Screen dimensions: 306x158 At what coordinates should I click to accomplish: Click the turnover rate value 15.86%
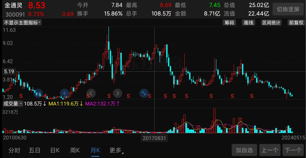coord(113,14)
